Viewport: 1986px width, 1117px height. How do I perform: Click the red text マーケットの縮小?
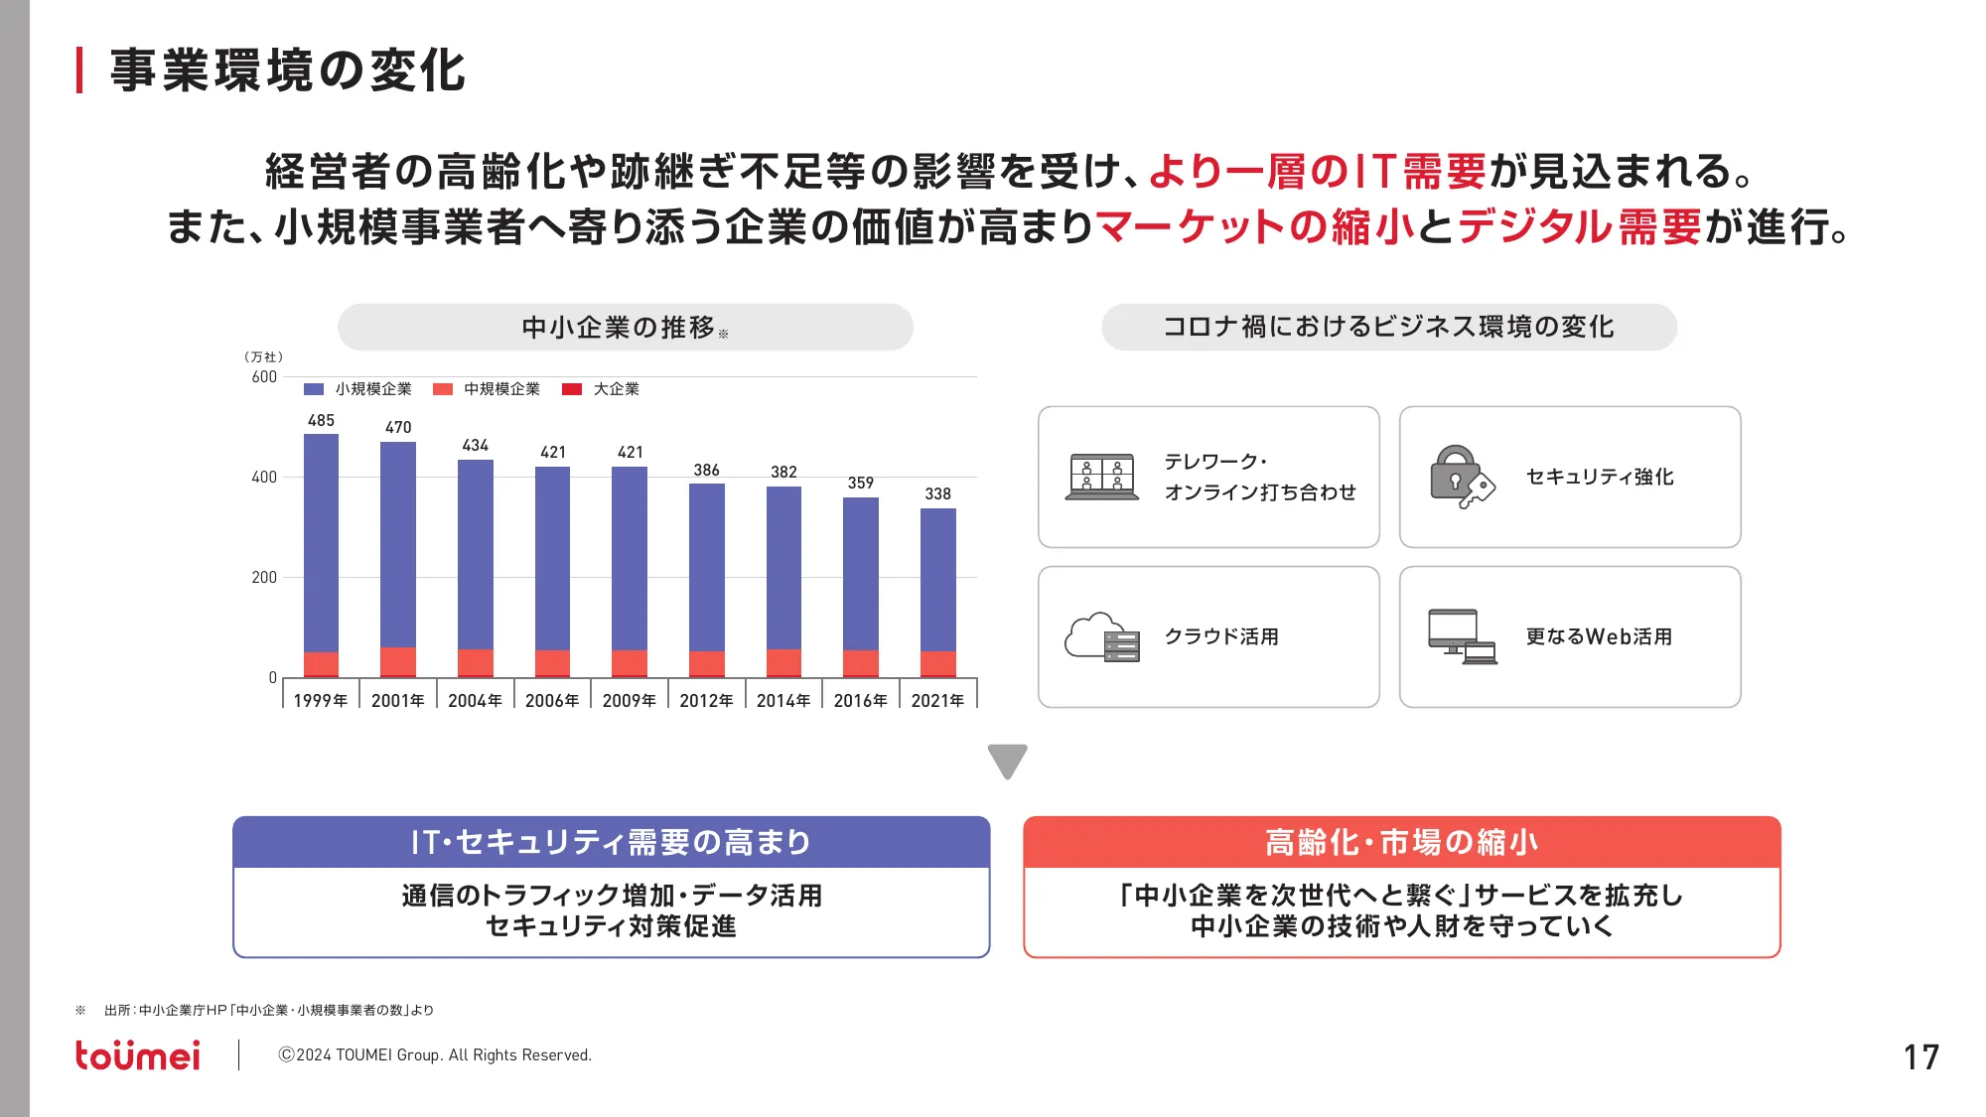1255,226
